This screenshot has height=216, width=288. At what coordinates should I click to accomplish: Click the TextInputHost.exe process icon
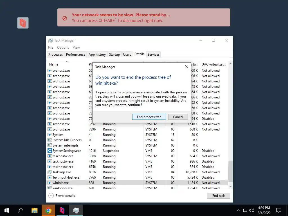tap(49, 177)
